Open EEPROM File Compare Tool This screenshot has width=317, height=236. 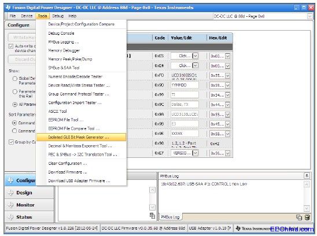(x=81, y=128)
